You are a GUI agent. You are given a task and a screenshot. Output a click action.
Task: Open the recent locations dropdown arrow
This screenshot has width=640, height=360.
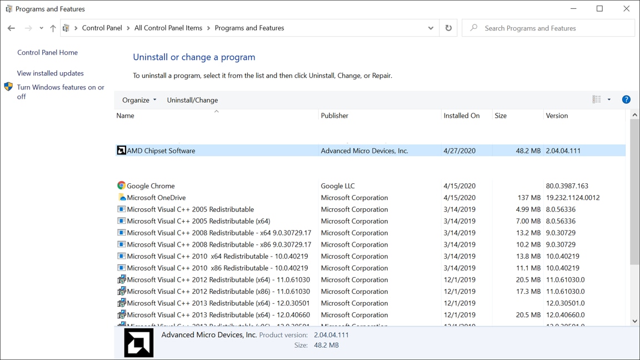41,28
